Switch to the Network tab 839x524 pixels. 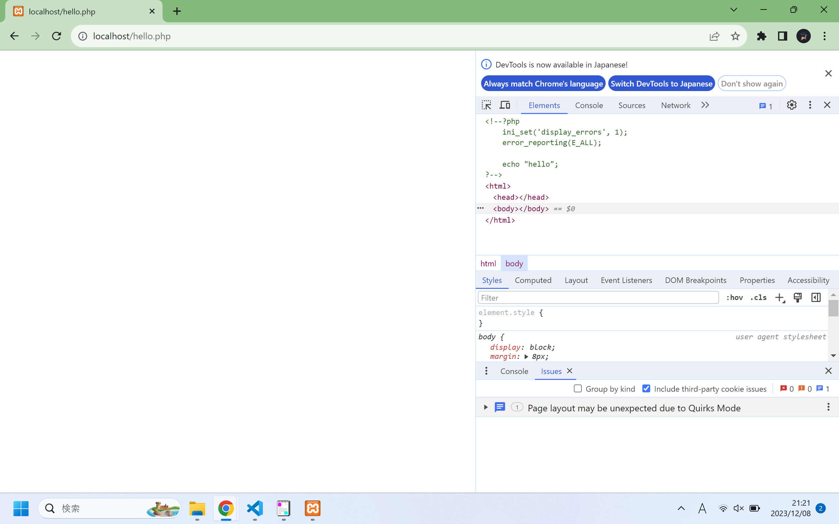[x=675, y=105]
